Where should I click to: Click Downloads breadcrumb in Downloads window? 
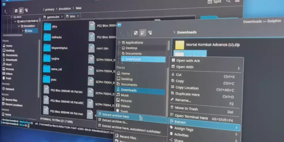pos(186,33)
